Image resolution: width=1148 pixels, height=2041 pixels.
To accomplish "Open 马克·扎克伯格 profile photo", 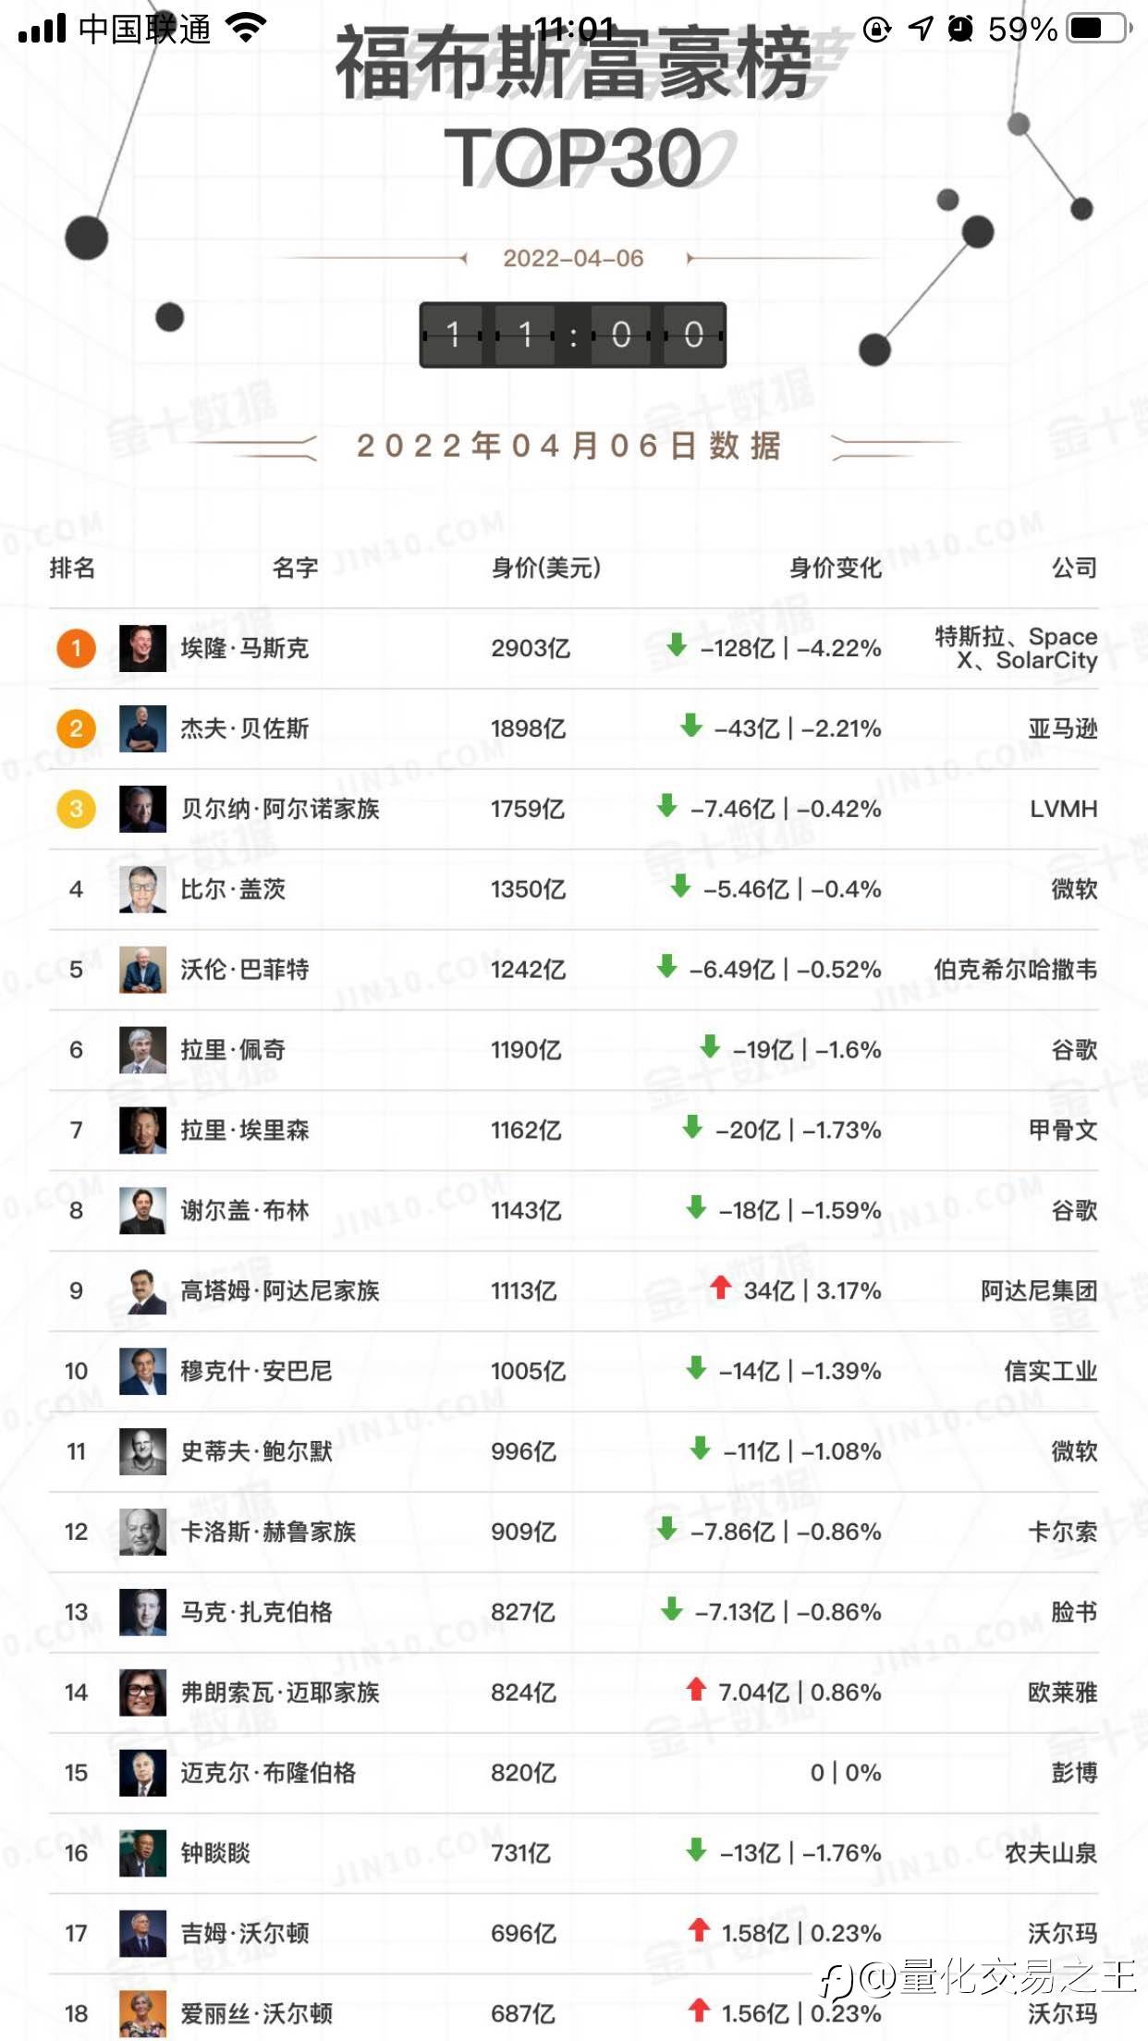I will (143, 1612).
